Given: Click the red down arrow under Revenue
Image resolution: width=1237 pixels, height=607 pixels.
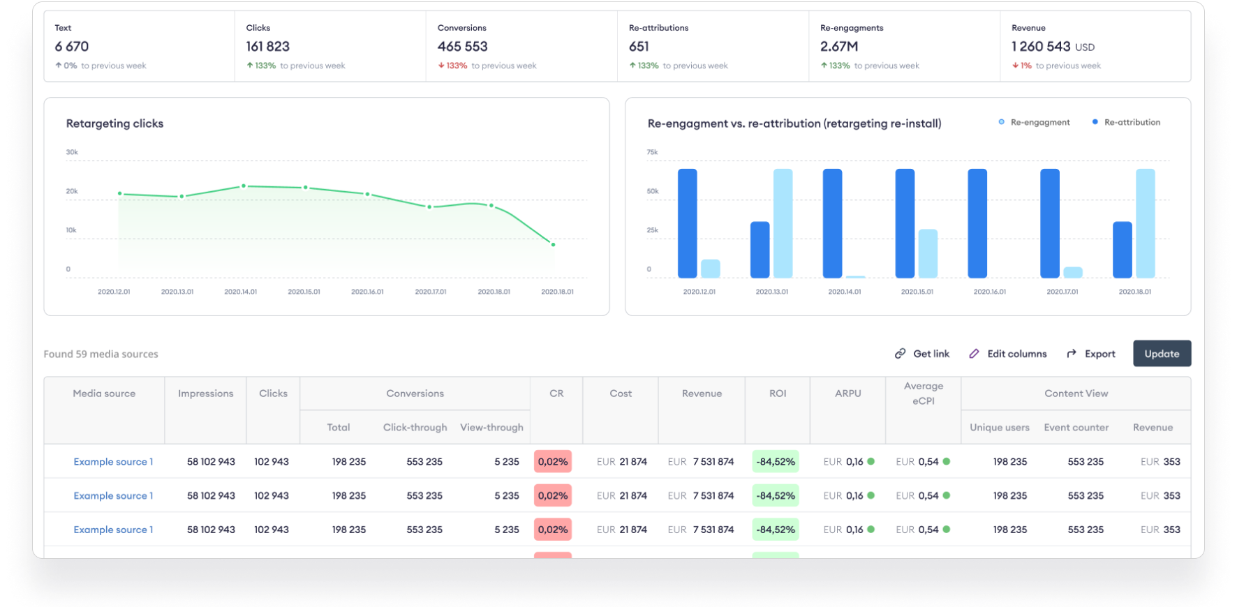Looking at the screenshot, I should [1015, 66].
